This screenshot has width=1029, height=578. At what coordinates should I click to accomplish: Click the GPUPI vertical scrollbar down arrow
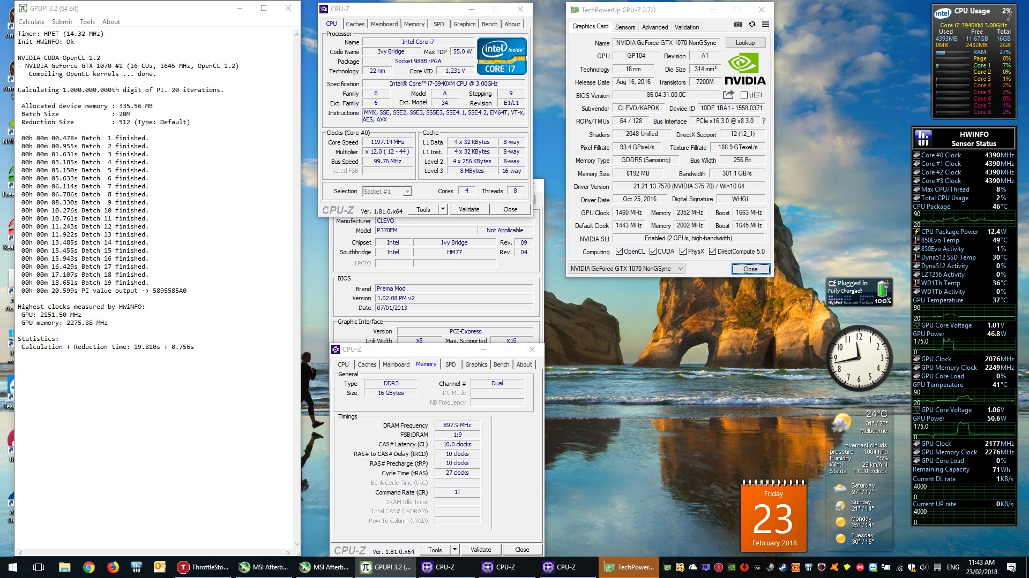pyautogui.click(x=297, y=544)
